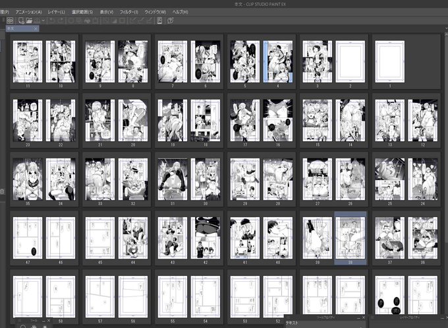Click the Redo arrow icon

[61, 20]
